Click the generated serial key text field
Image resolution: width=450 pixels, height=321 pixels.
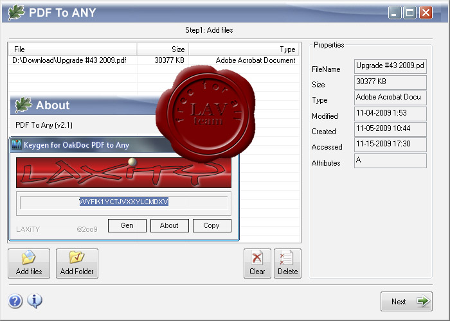click(123, 203)
